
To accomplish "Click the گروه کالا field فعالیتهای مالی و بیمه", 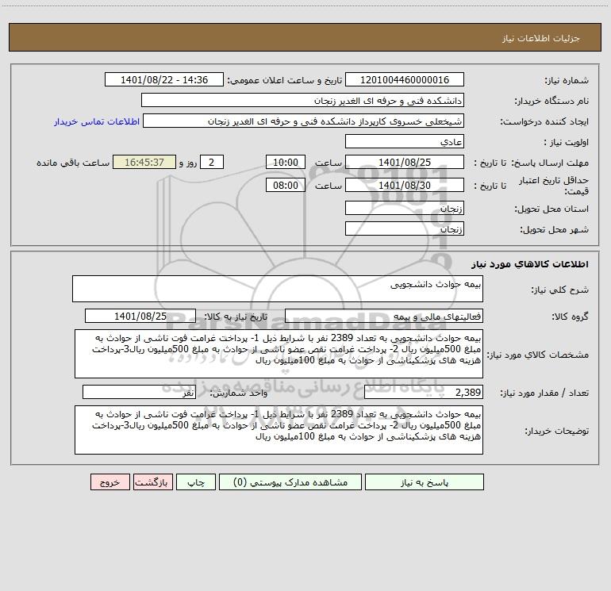I will [x=384, y=316].
